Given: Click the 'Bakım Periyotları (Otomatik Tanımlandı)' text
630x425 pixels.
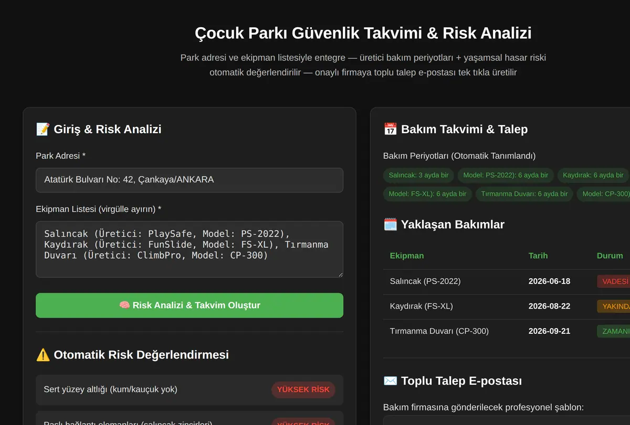Looking at the screenshot, I should click(459, 156).
